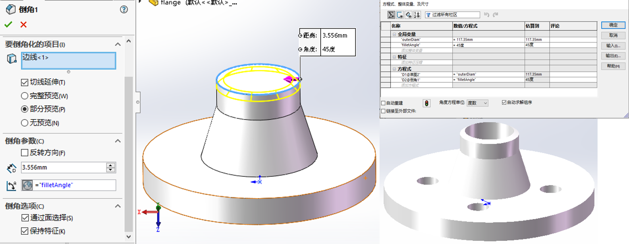The height and width of the screenshot is (244, 629).
Task: Select the Ordered View numbered icon
Action: [x=417, y=15]
